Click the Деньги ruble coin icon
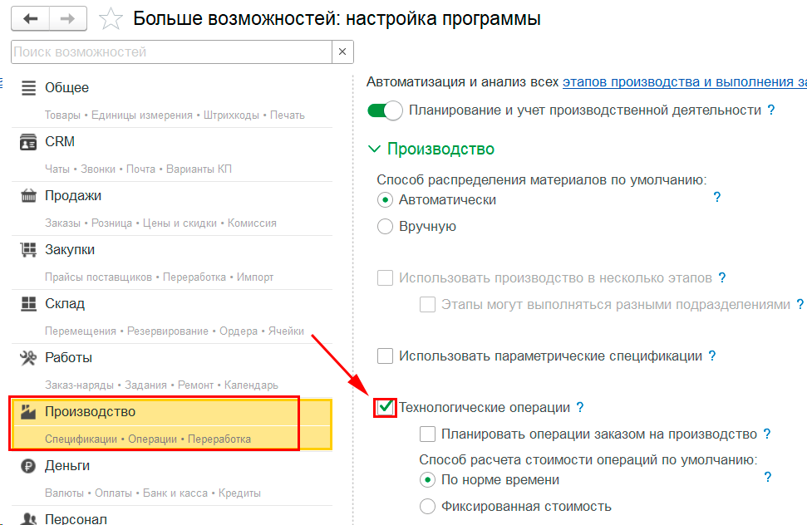Viewport: 807px width, 525px height. tap(28, 466)
